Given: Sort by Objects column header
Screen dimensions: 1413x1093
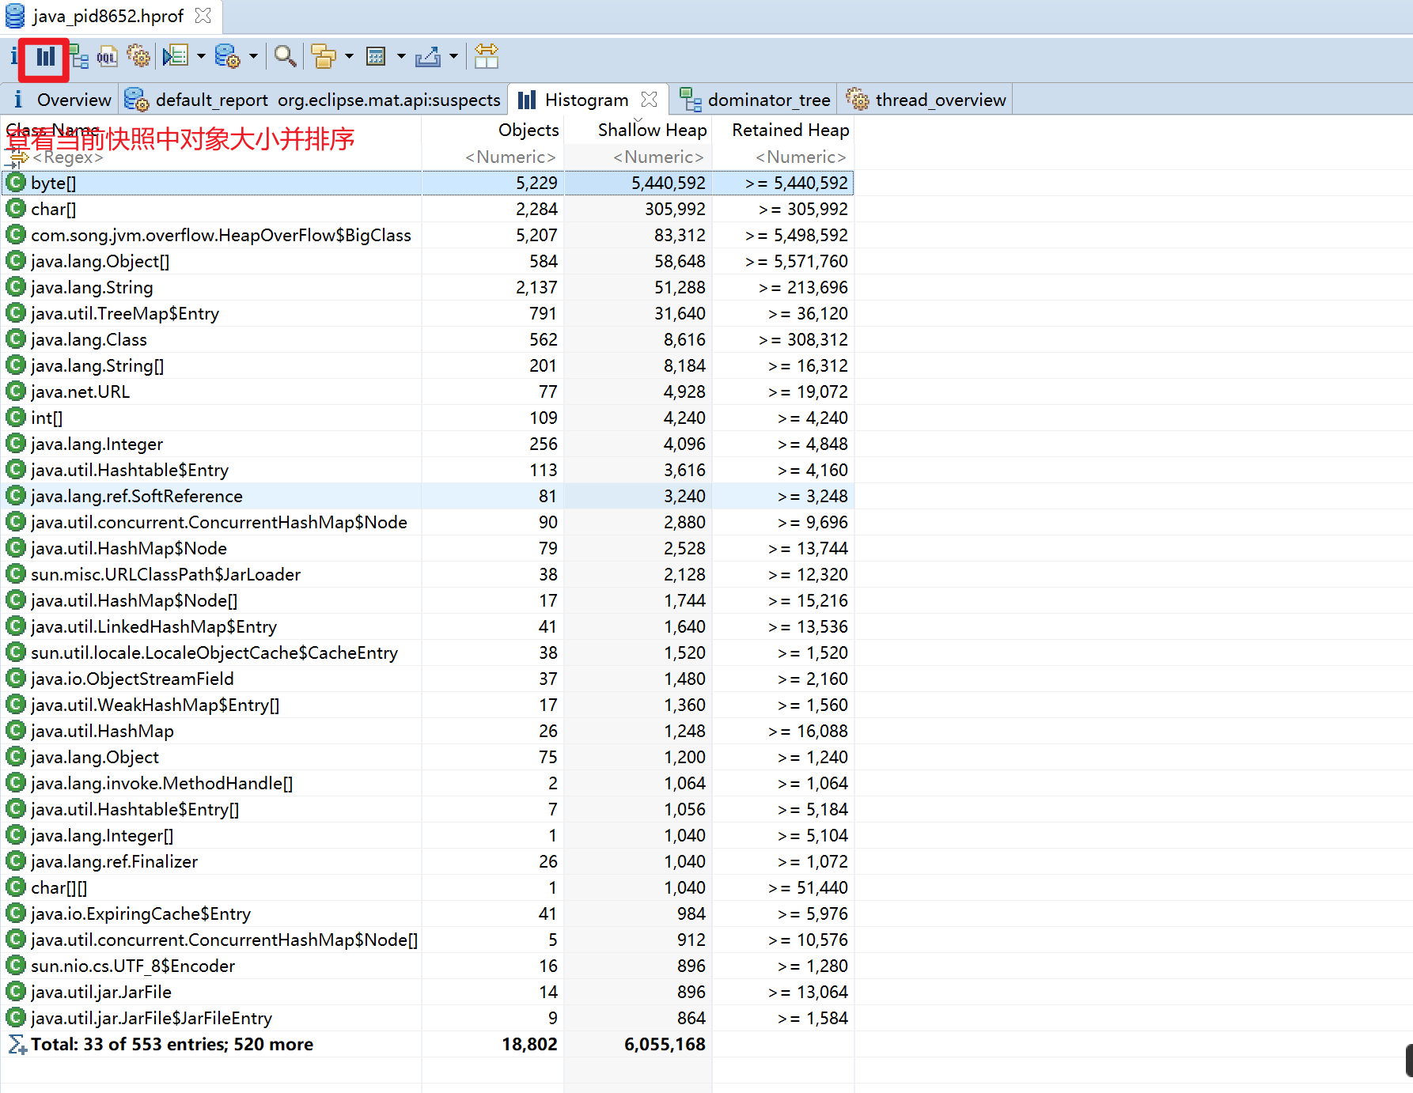Looking at the screenshot, I should [528, 130].
